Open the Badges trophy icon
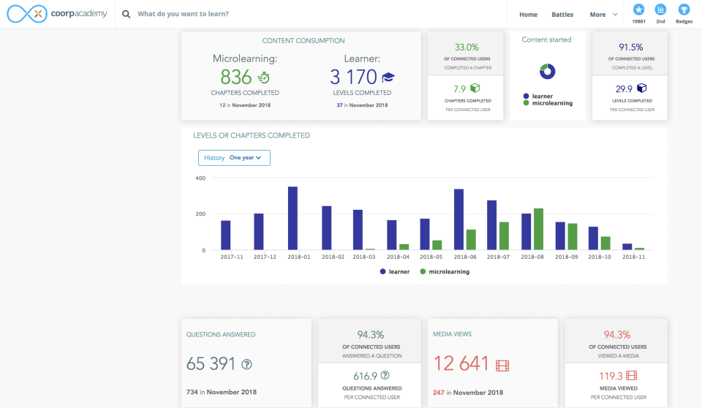The width and height of the screenshot is (702, 408). point(684,10)
